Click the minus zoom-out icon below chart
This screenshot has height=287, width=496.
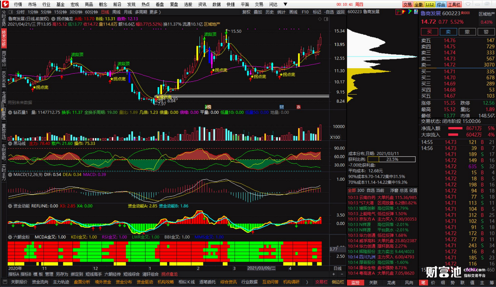(342, 274)
